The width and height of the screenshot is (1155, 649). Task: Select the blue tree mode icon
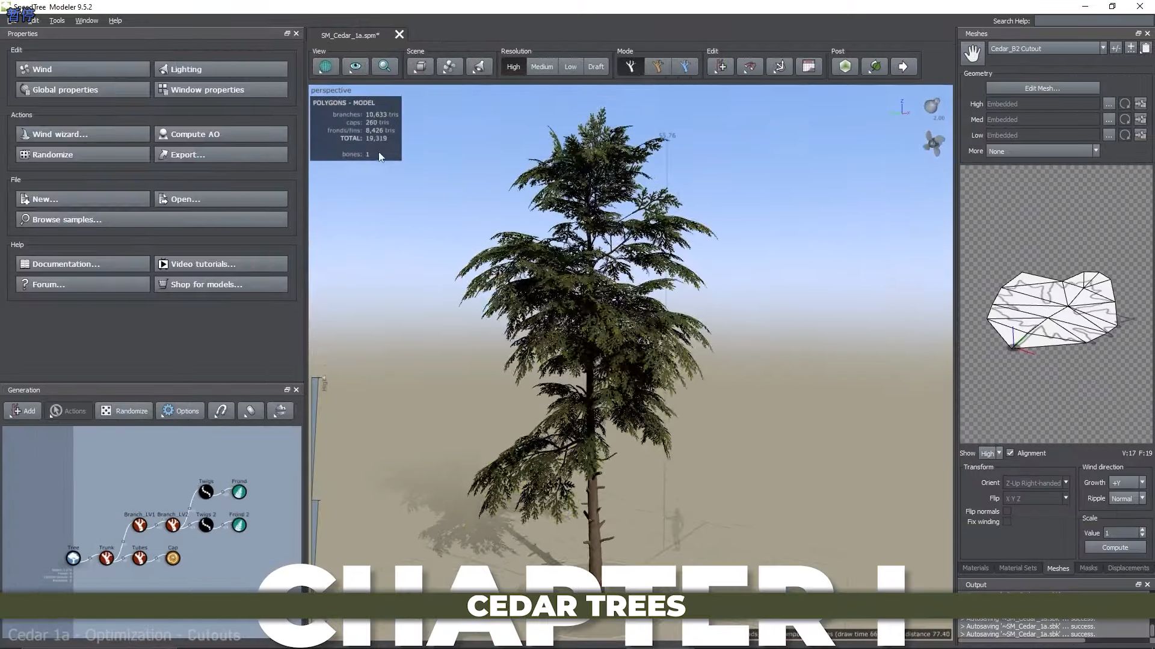coord(685,67)
